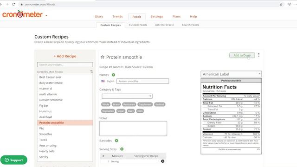Select the Tacos recipe

click(x=65, y=140)
